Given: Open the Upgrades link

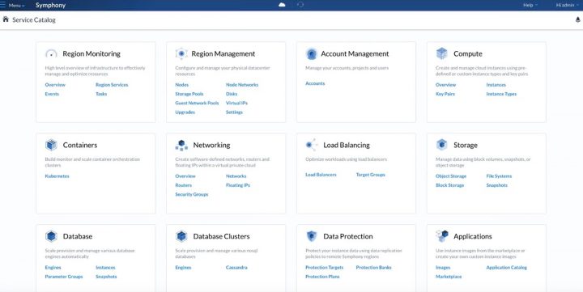Looking at the screenshot, I should (x=185, y=112).
